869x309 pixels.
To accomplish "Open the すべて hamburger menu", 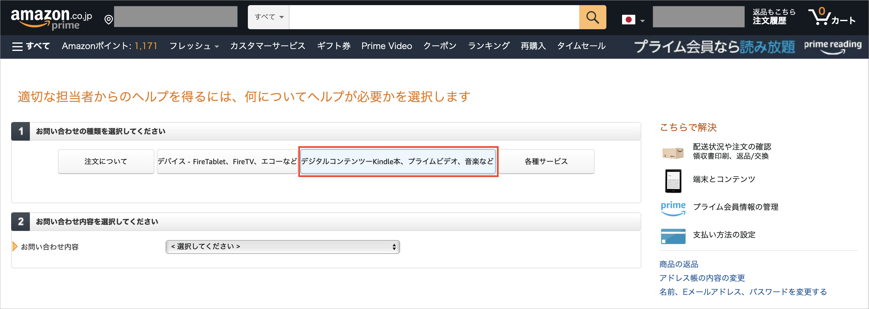I will point(17,46).
